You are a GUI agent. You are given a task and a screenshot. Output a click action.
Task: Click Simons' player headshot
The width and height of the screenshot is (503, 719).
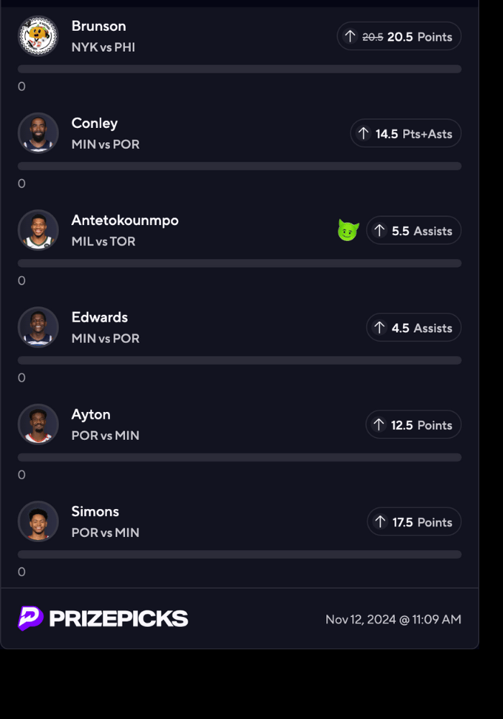pos(38,521)
